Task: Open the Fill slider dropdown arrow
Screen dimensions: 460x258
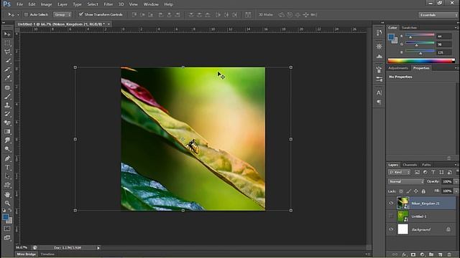Action: 456,191
